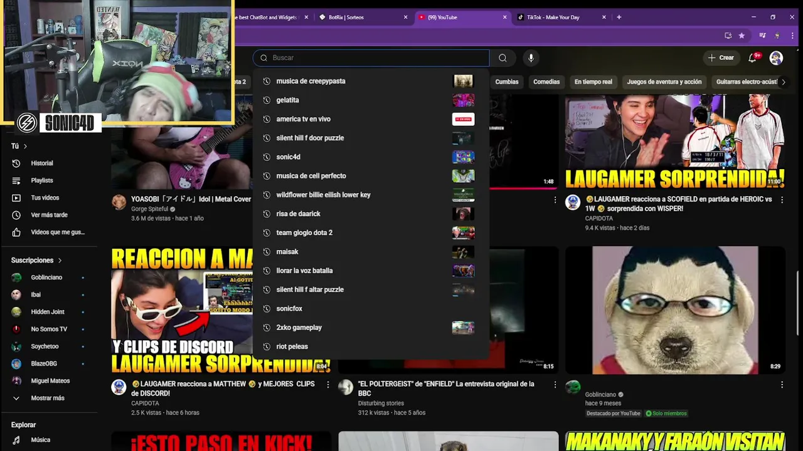Expand the Suscripciones section chevron
Screen dimensions: 803x451
pos(60,260)
